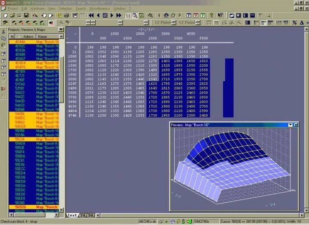Viewport: 309px width, 225px height.
Task: Click the open folder icon in the toolbar
Action: (x=12, y=16)
